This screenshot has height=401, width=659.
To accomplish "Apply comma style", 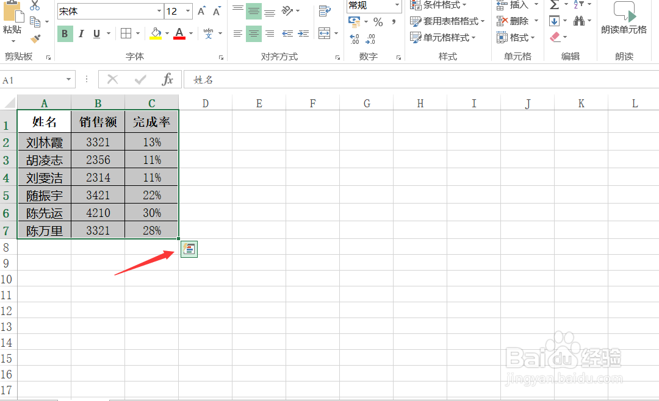I will (394, 21).
